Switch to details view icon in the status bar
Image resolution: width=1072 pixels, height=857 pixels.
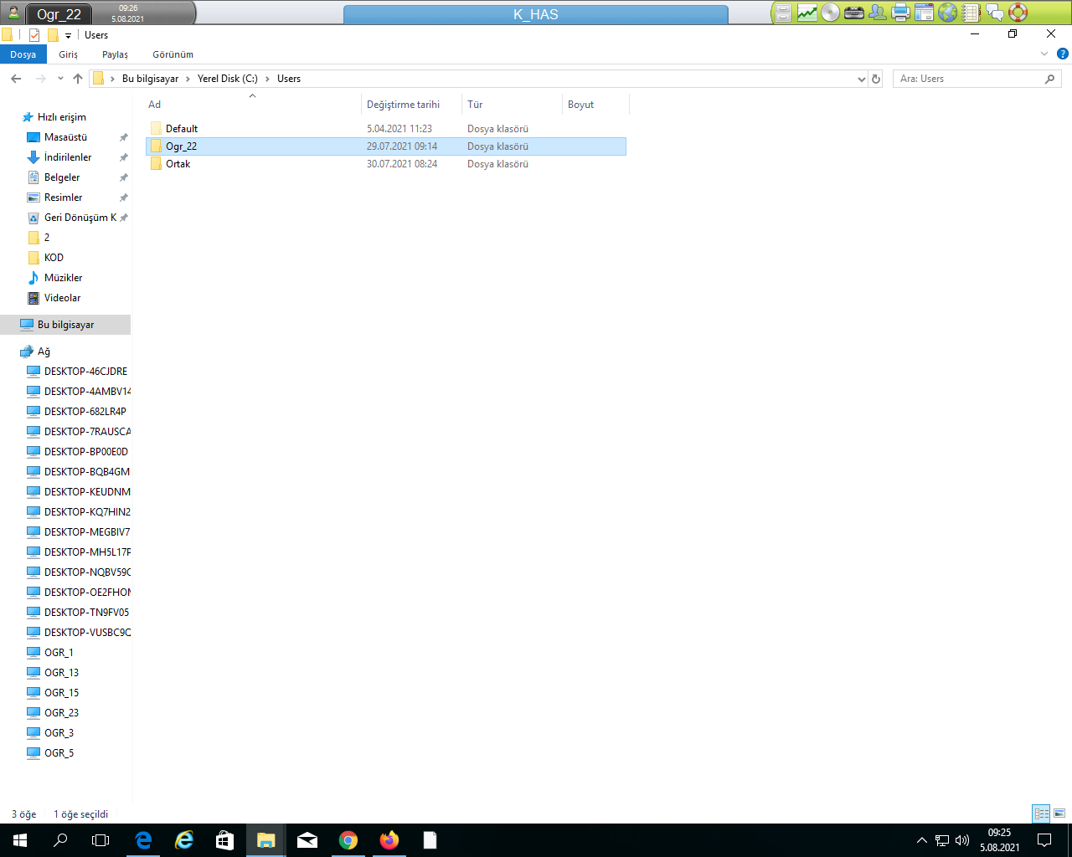(1041, 813)
